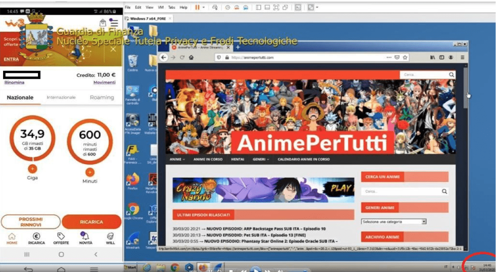This screenshot has height=272, width=496.
Task: Tap the PROSSIMI RINNOVI button
Action: coord(31,222)
